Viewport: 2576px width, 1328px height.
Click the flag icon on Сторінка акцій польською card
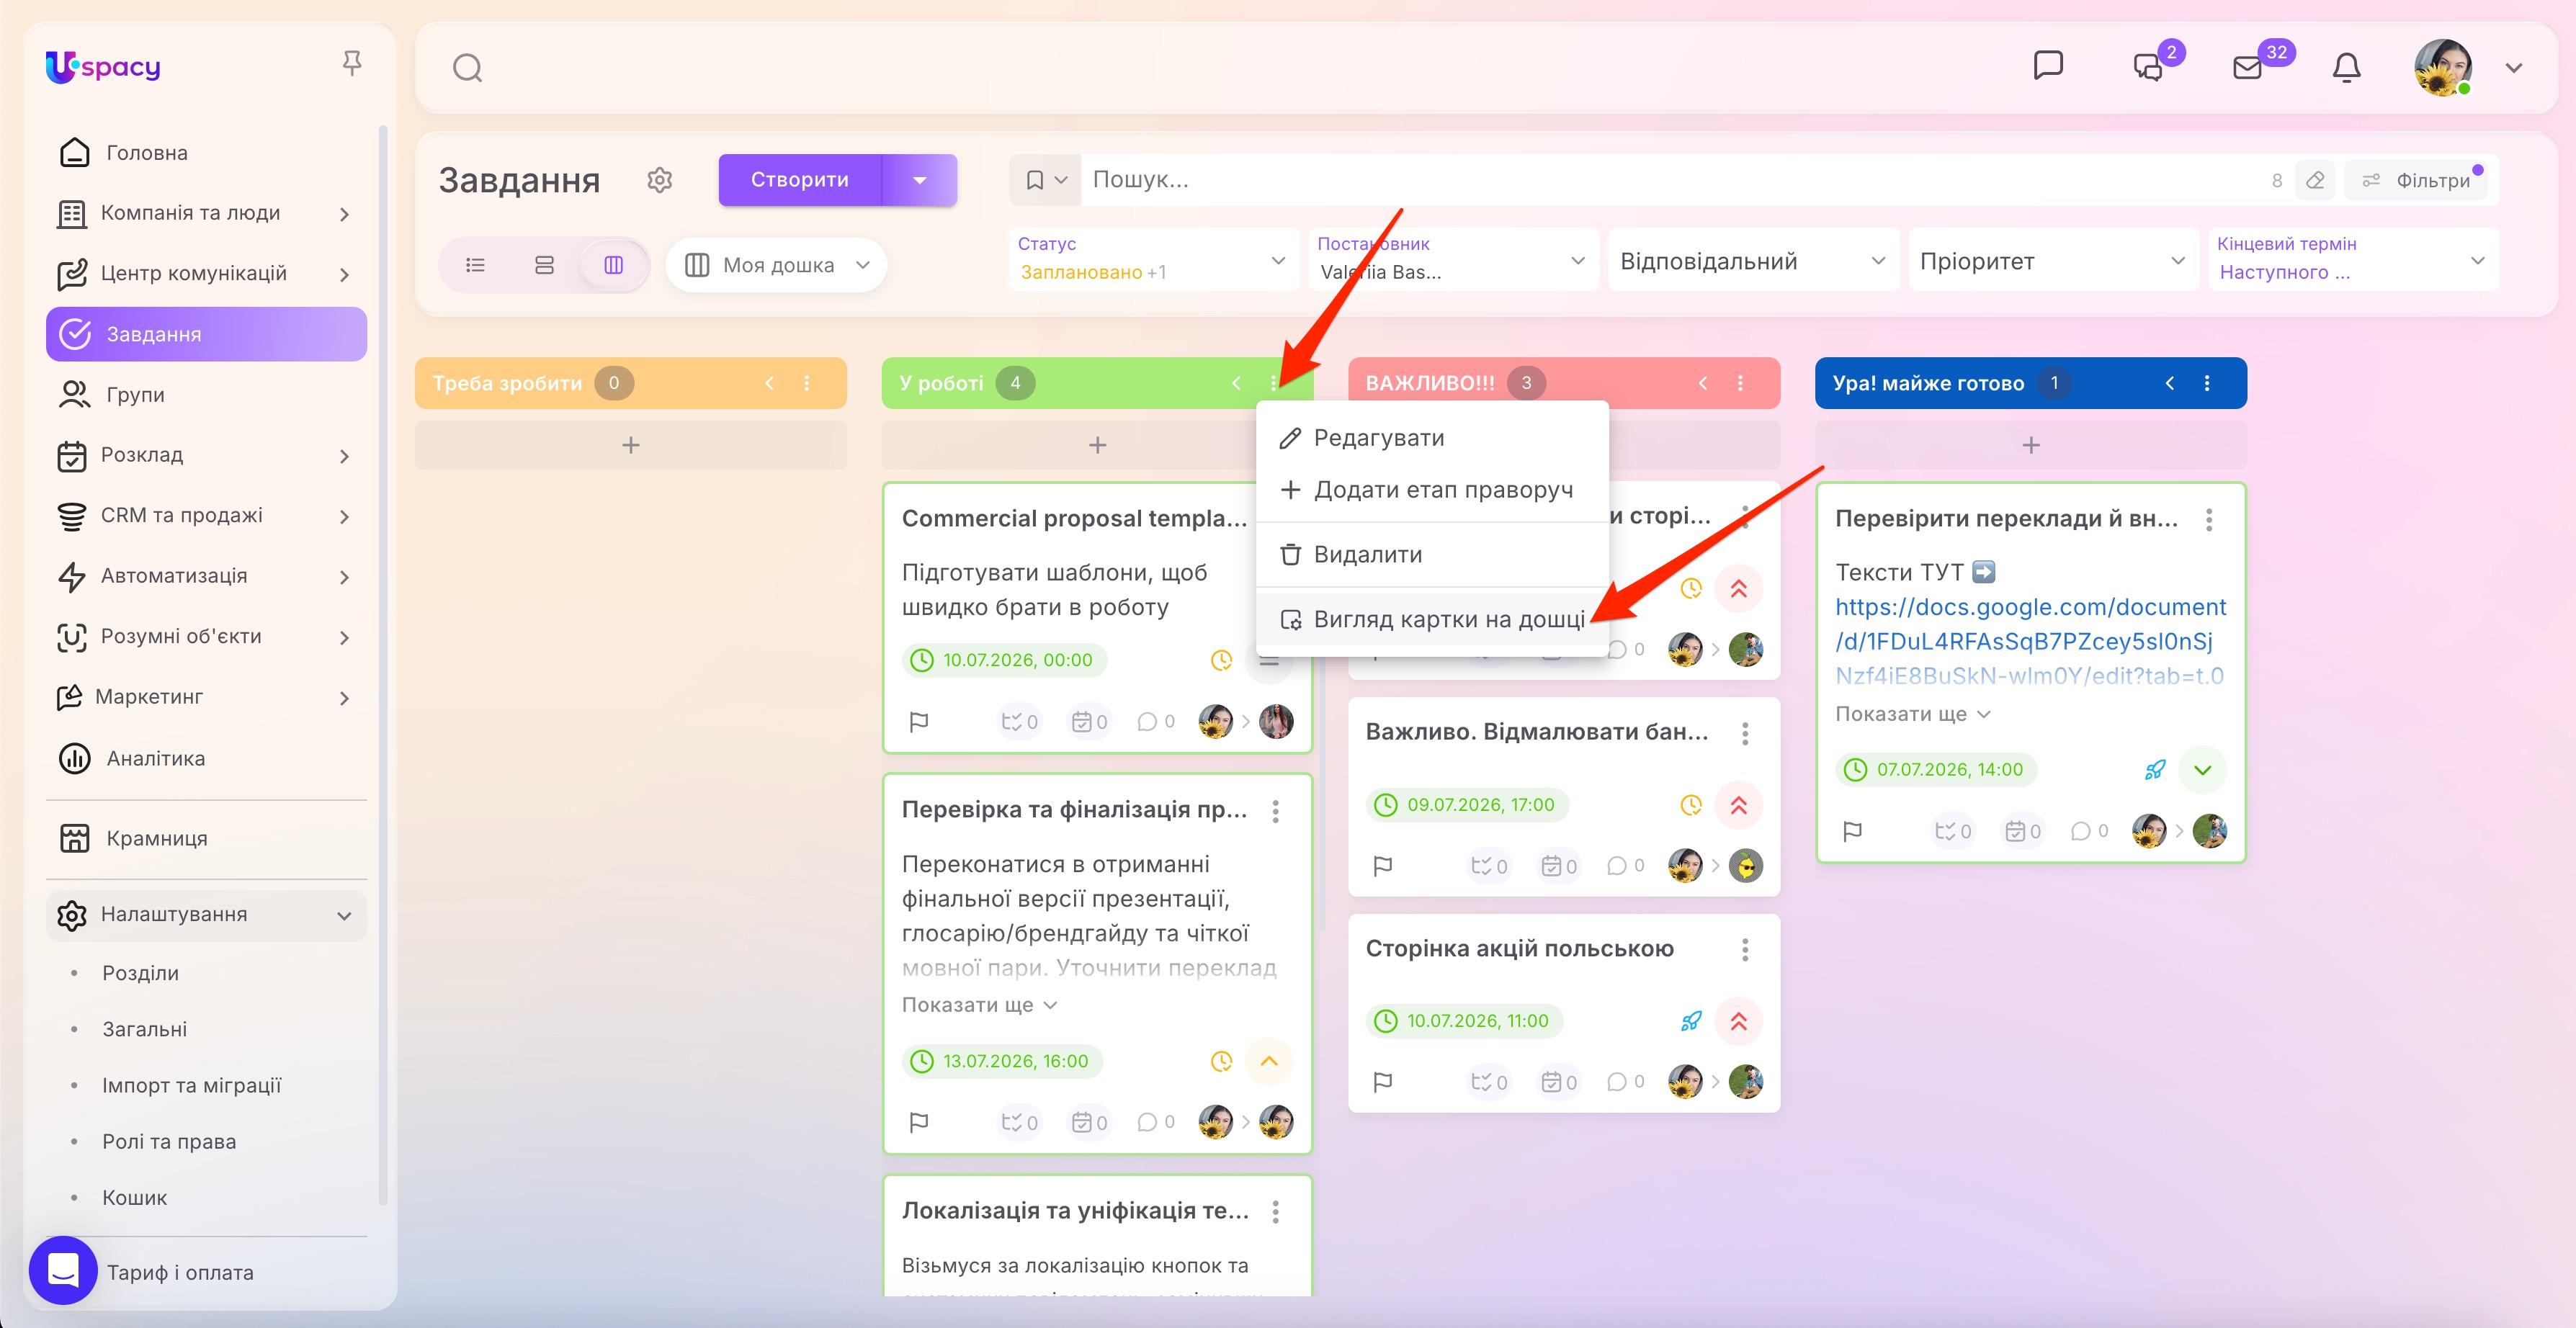1383,1081
